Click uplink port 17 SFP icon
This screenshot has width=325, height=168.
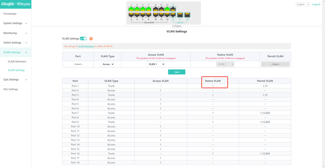180,15
